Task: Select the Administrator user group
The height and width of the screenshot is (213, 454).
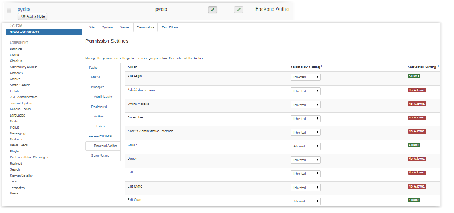Action: (x=103, y=97)
